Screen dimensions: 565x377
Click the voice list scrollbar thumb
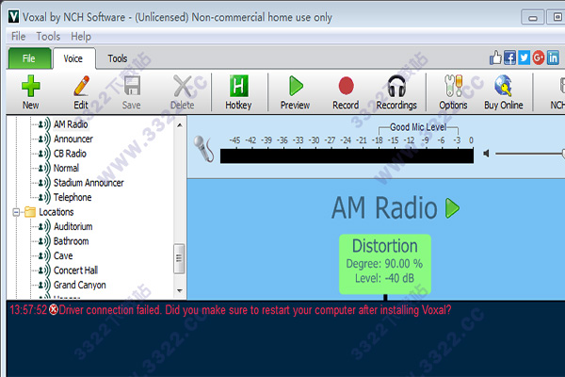[x=179, y=258]
